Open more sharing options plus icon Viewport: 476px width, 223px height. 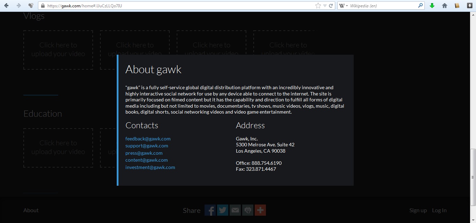point(260,210)
